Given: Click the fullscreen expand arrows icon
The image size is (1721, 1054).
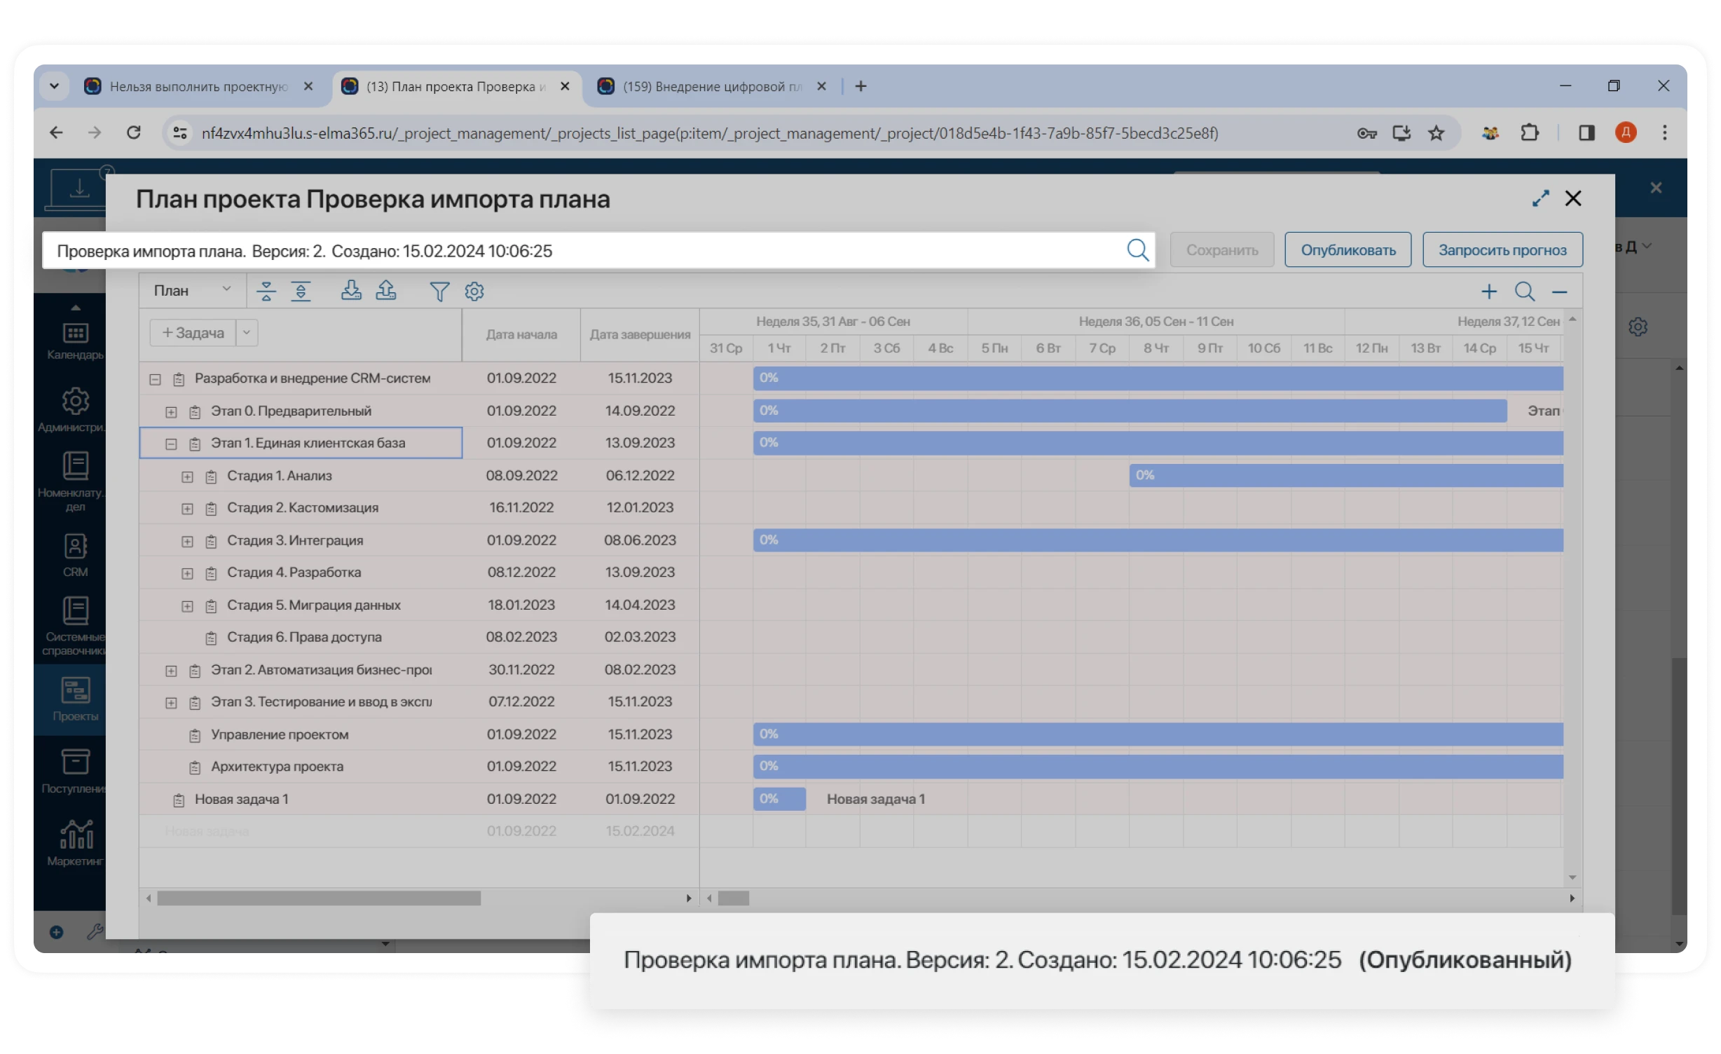Looking at the screenshot, I should tap(1540, 198).
